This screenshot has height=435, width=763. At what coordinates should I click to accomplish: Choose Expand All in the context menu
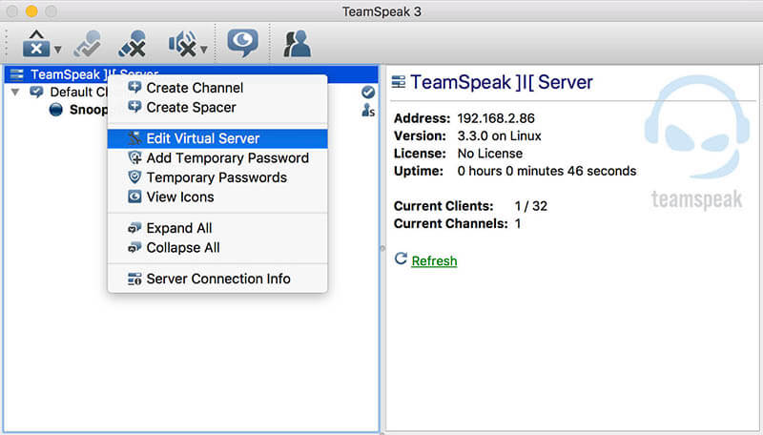pos(217,228)
